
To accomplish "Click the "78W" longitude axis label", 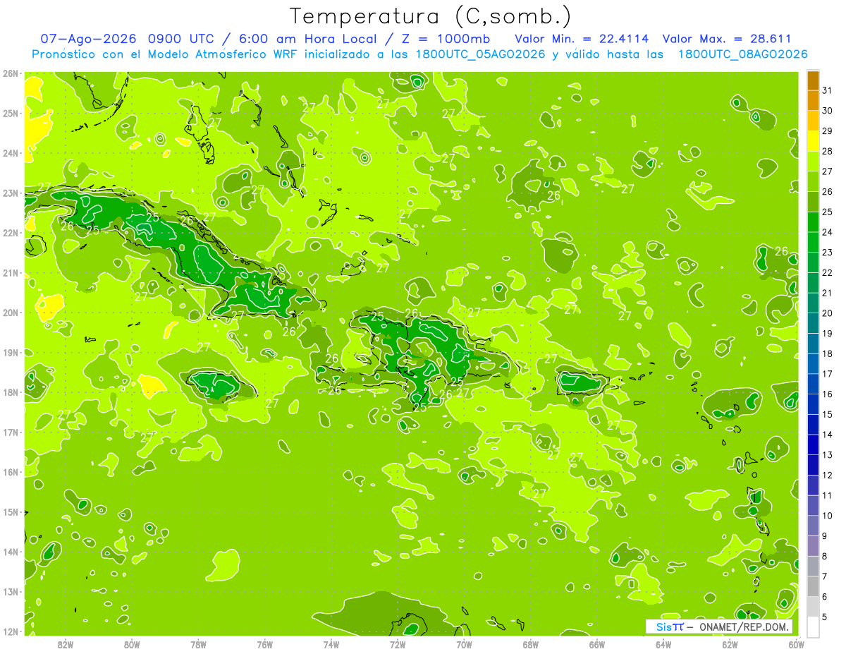I will (198, 644).
